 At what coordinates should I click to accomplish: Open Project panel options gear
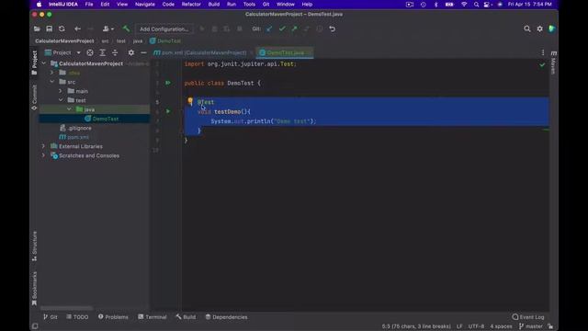pos(130,53)
